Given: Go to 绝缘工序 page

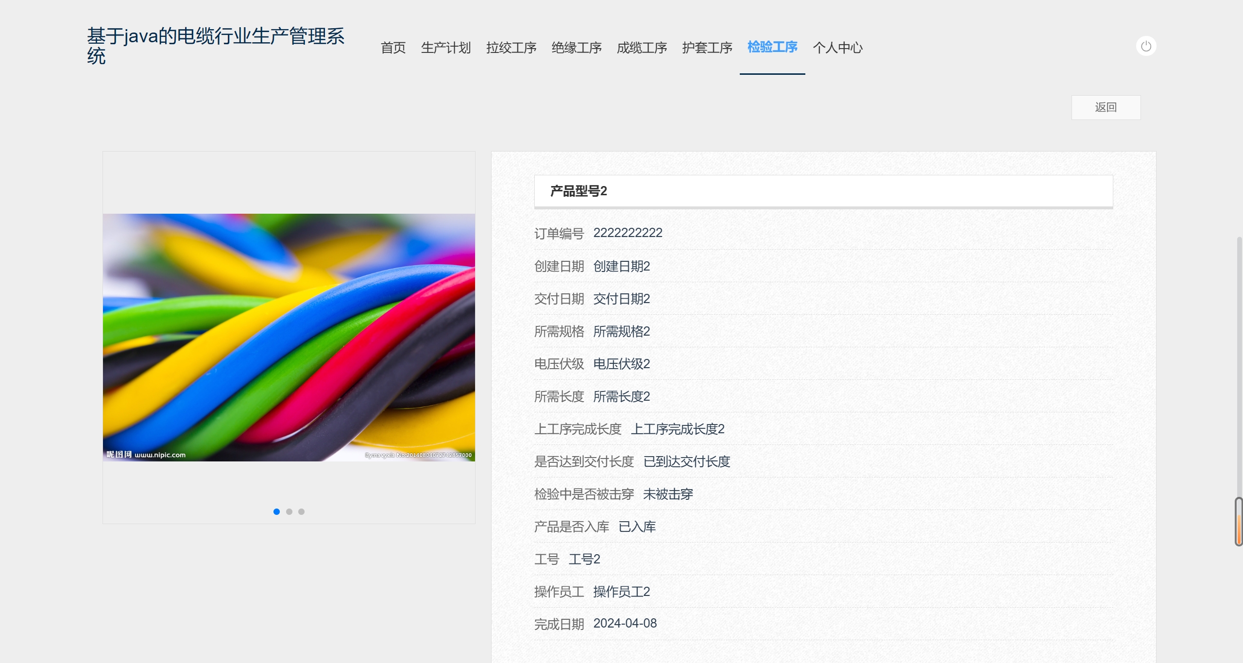Looking at the screenshot, I should (577, 48).
